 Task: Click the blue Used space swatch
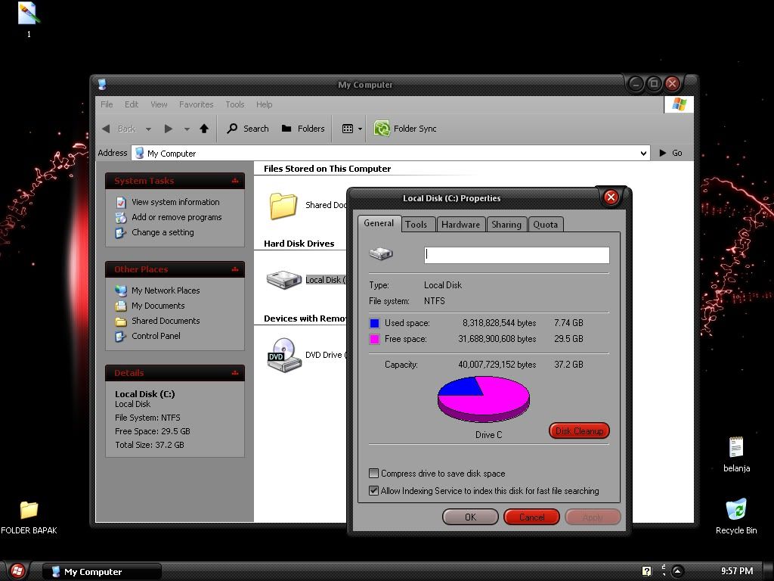pos(375,323)
